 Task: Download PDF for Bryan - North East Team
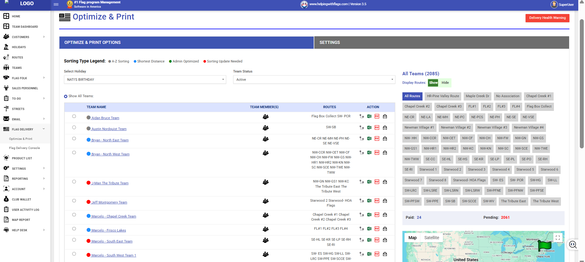[x=377, y=139]
